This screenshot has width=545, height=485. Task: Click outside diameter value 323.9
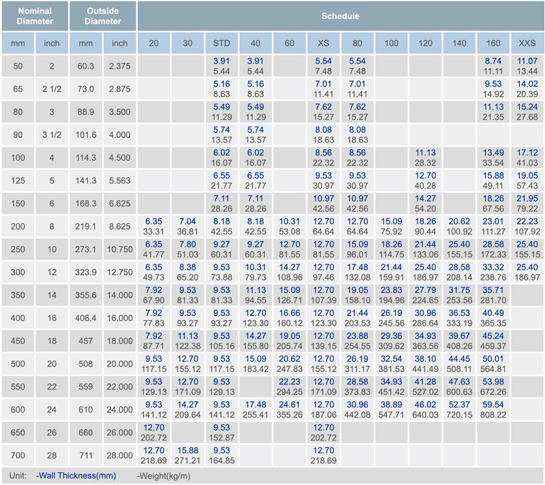(x=86, y=272)
